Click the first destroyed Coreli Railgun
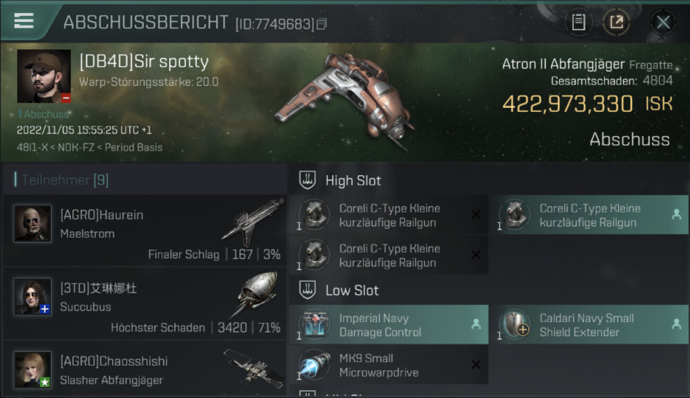This screenshot has height=398, width=690. click(389, 215)
